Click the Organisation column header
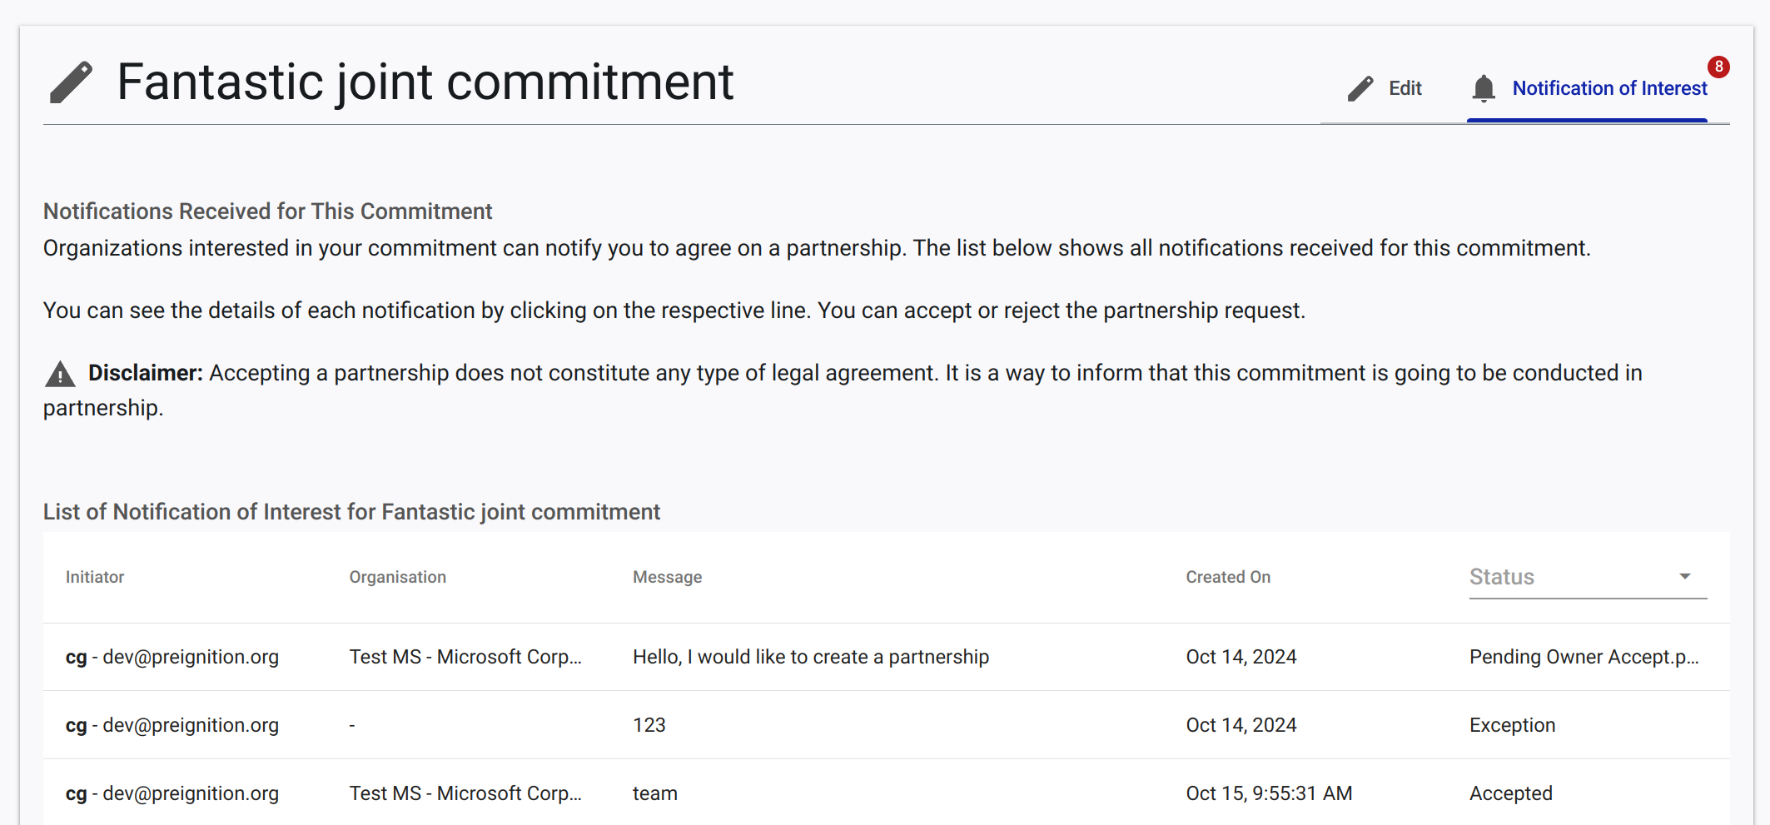This screenshot has height=825, width=1770. point(397,577)
